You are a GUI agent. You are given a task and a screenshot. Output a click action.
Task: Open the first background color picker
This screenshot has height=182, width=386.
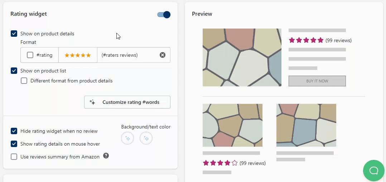127,138
